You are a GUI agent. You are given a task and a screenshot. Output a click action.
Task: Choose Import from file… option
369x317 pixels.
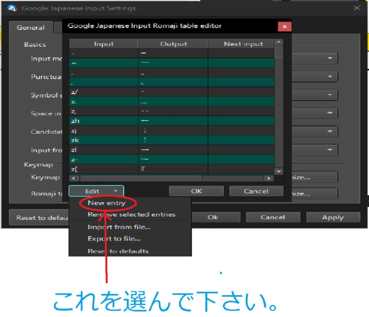pos(119,227)
